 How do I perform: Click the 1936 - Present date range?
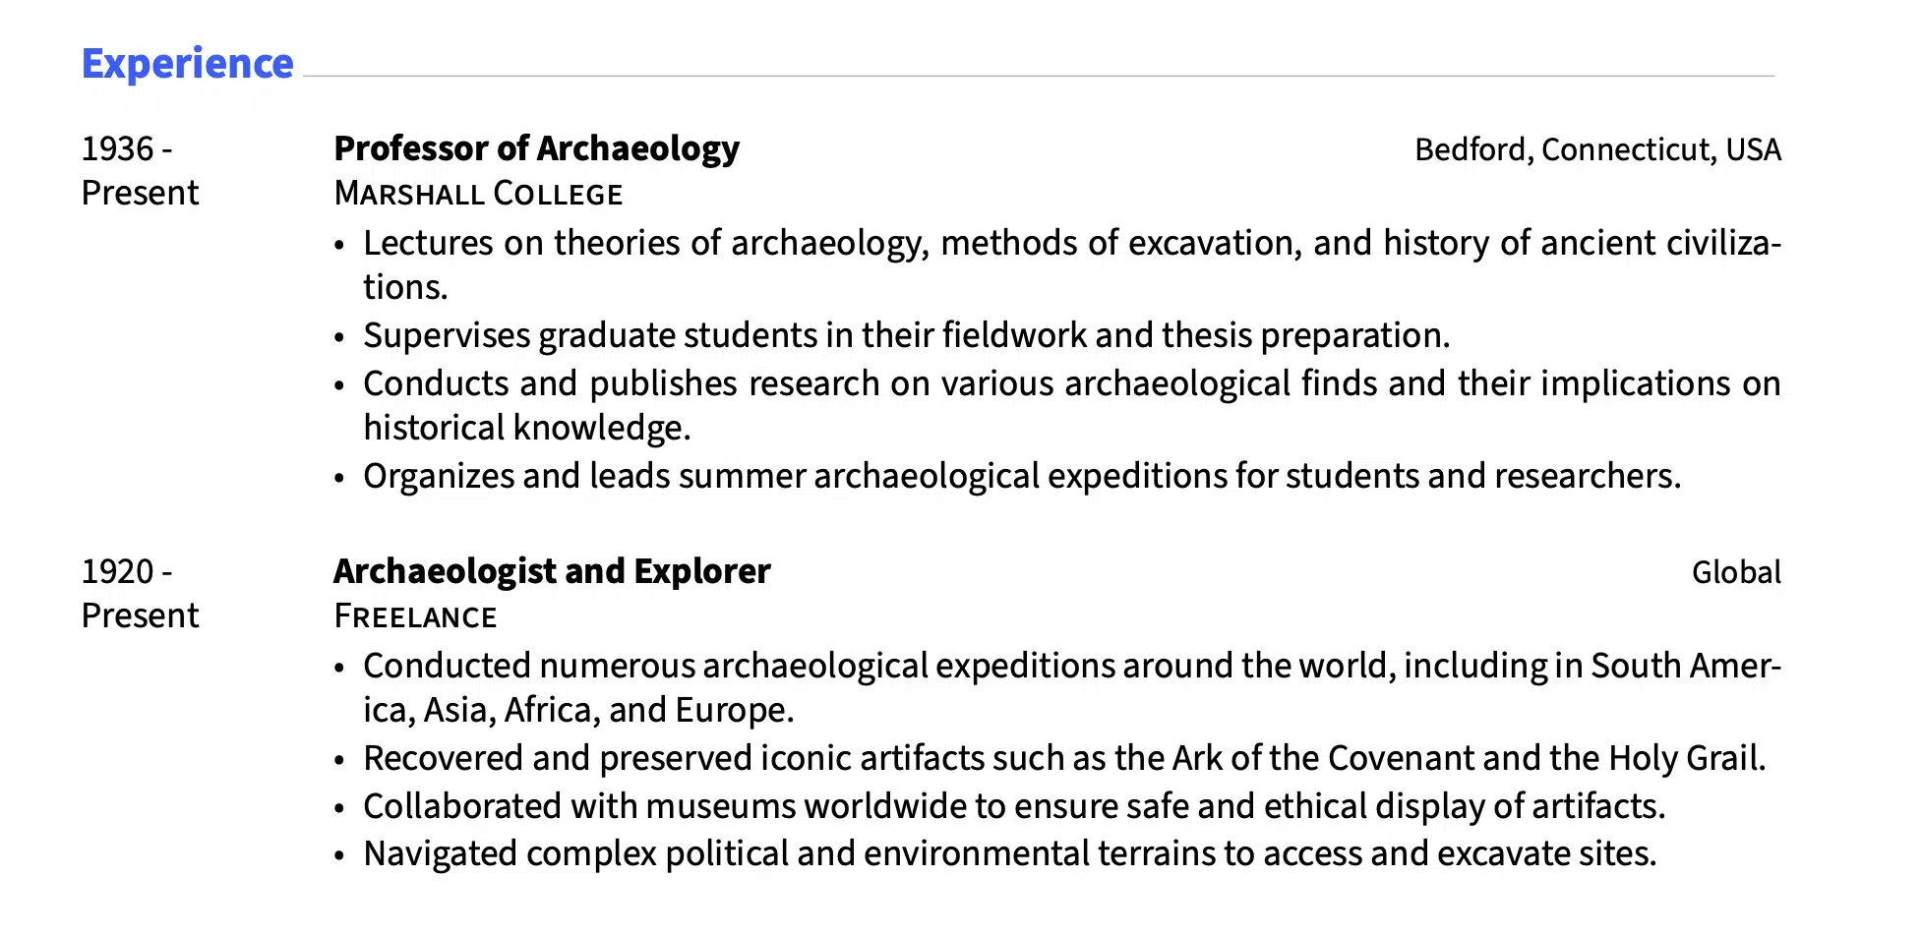tap(140, 171)
